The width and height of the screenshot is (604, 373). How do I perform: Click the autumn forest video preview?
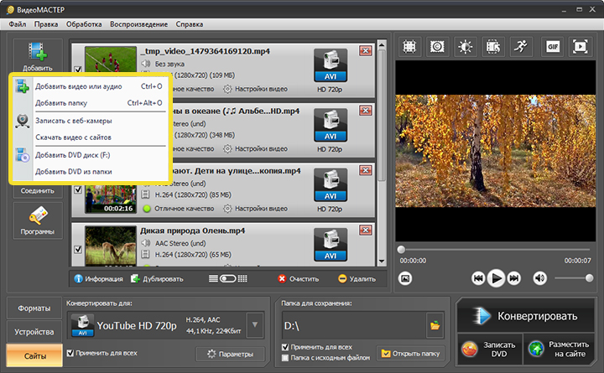(496, 151)
